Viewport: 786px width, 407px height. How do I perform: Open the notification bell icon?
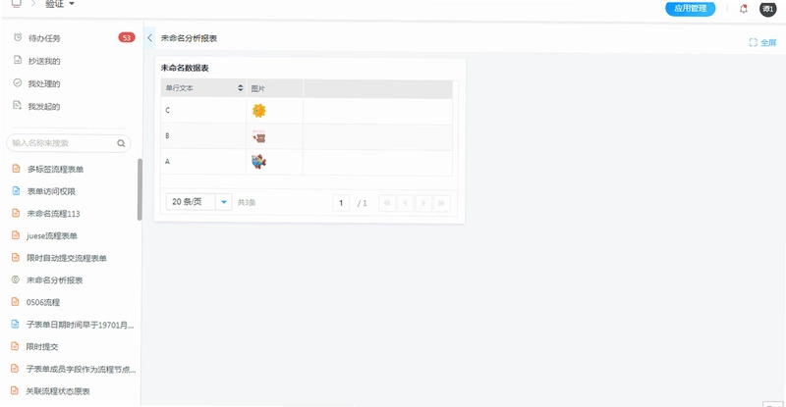[x=744, y=9]
